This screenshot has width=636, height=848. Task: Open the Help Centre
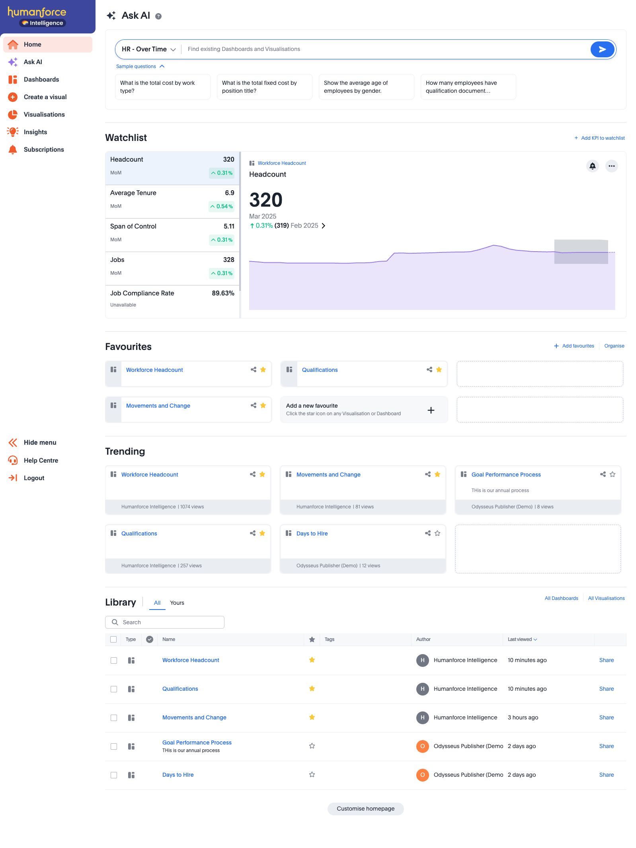(48, 461)
